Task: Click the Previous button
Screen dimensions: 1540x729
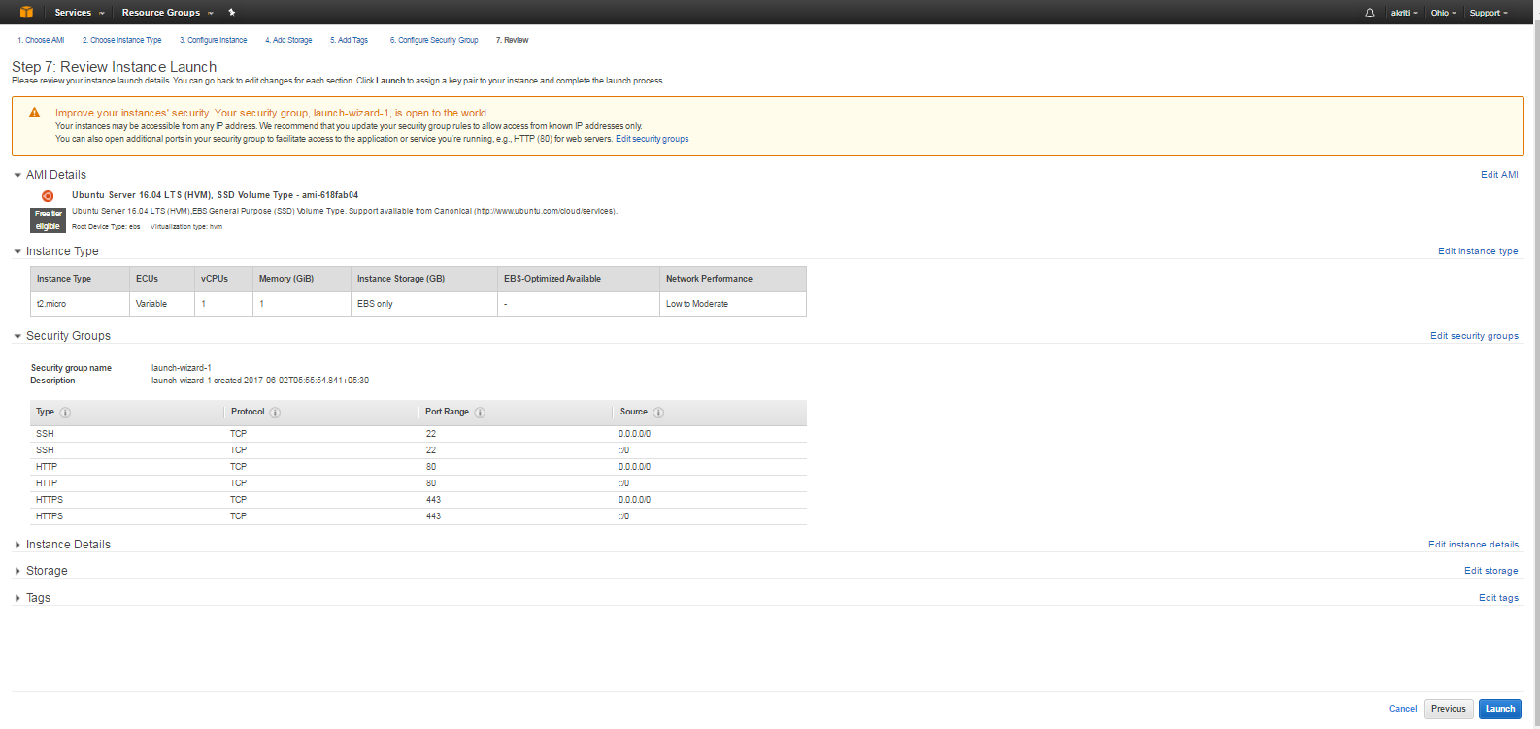Action: tap(1449, 709)
